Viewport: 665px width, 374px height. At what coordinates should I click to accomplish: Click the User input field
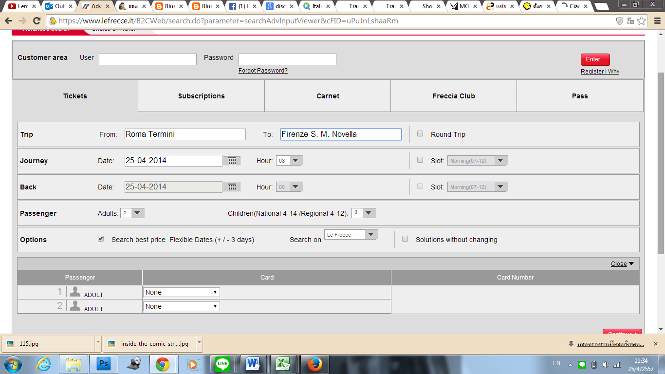tap(148, 59)
